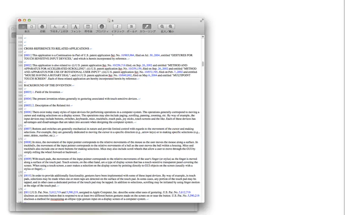Open the print (印刷) dialog
The image size is (345, 215).
click(42, 27)
